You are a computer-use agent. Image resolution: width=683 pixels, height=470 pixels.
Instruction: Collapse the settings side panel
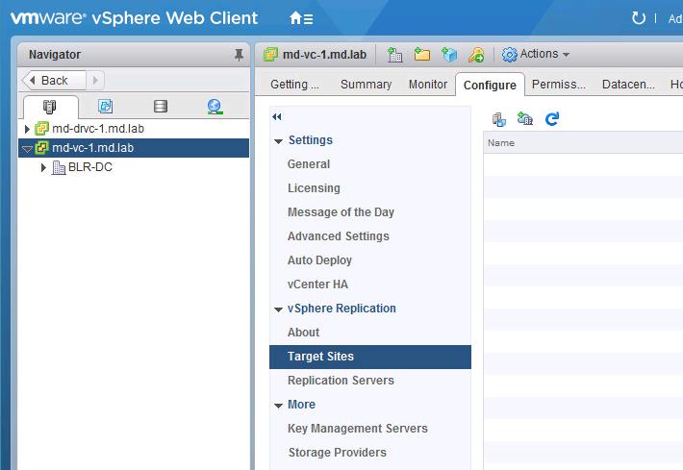277,116
